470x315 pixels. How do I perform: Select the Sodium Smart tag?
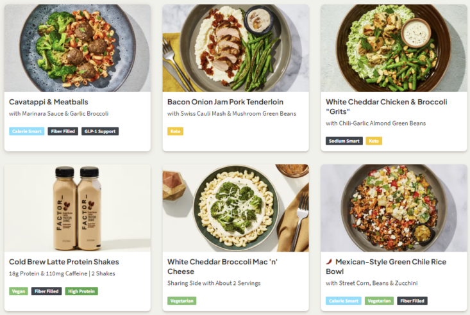point(344,141)
